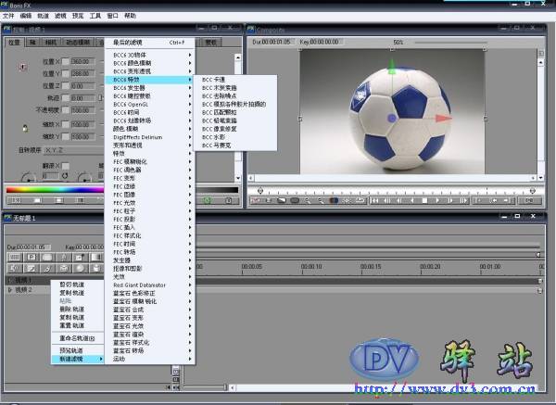Toggle checkbox beside 缩放 X
This screenshot has width=556, height=405.
pyautogui.click(x=66, y=124)
